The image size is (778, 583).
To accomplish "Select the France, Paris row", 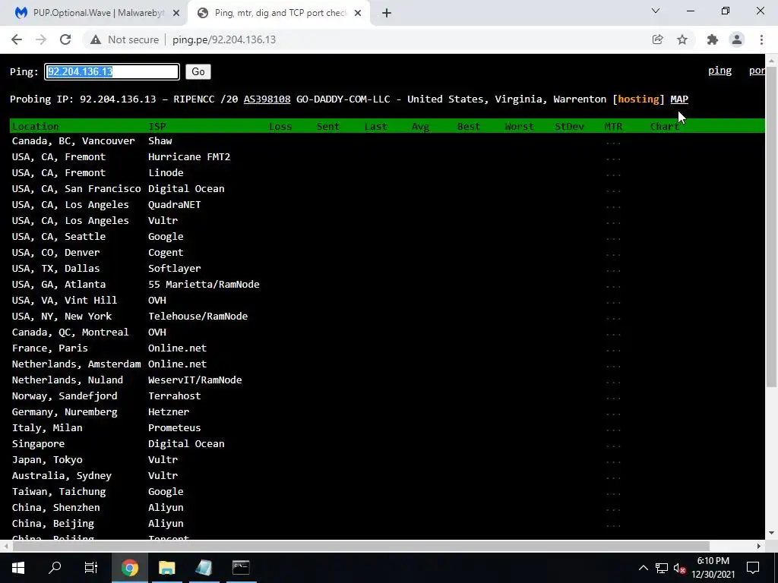I will 387,348.
